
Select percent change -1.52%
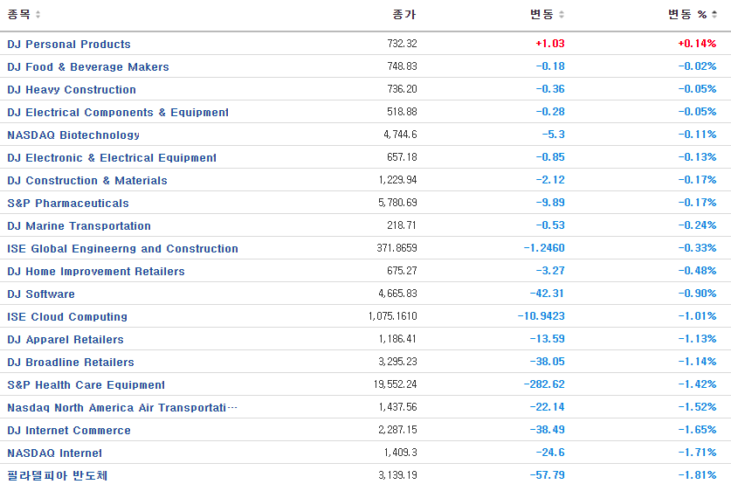point(697,407)
